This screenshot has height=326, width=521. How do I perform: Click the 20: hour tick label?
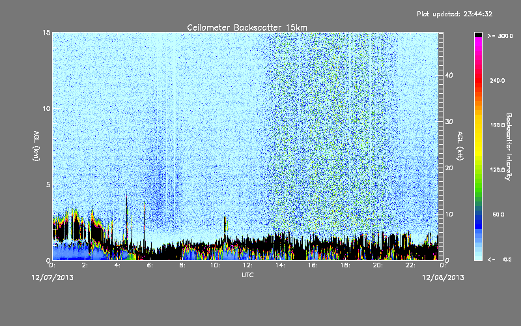[378, 265]
